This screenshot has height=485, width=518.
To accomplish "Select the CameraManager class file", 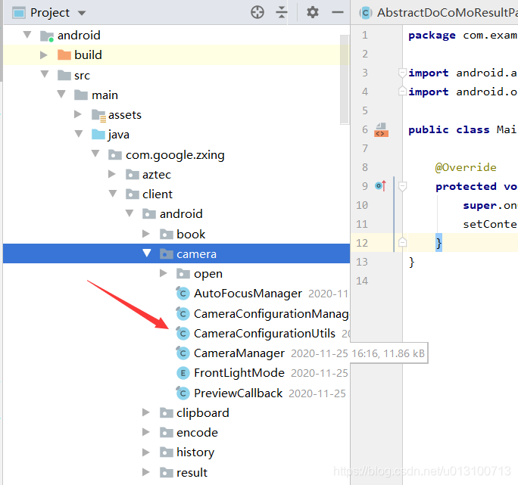I will [239, 353].
